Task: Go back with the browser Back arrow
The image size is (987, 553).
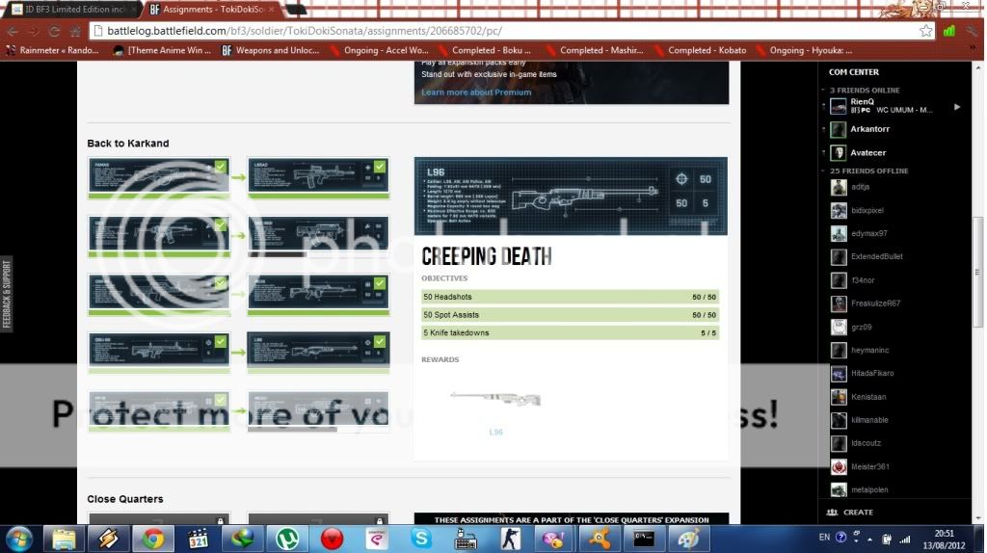Action: (x=12, y=31)
